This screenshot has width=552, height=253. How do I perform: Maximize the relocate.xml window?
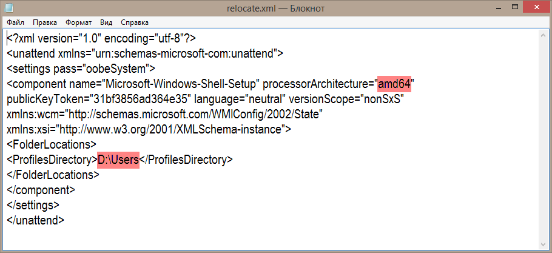point(508,7)
